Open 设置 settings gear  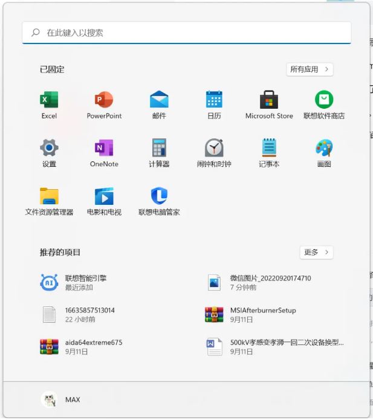(x=49, y=153)
